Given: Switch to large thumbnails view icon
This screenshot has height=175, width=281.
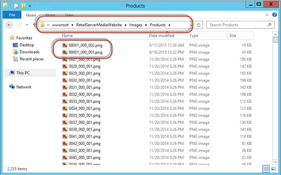Looking at the screenshot, I should tap(273, 168).
